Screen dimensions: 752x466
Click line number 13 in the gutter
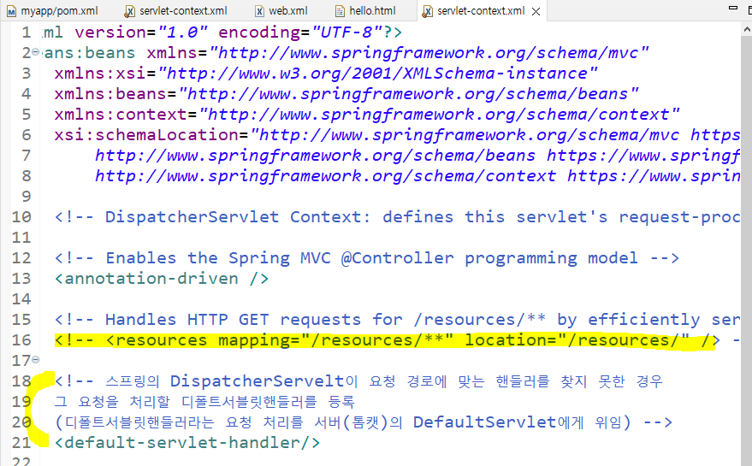click(x=21, y=279)
